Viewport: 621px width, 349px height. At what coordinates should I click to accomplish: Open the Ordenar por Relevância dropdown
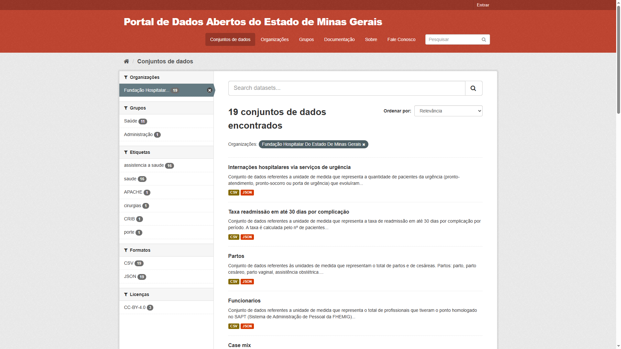(448, 111)
